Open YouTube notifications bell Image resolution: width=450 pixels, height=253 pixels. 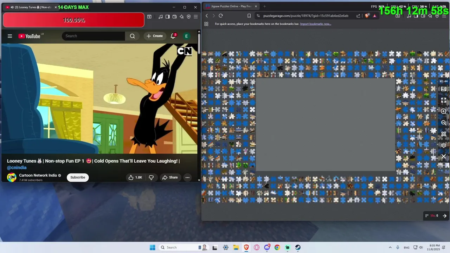[173, 36]
